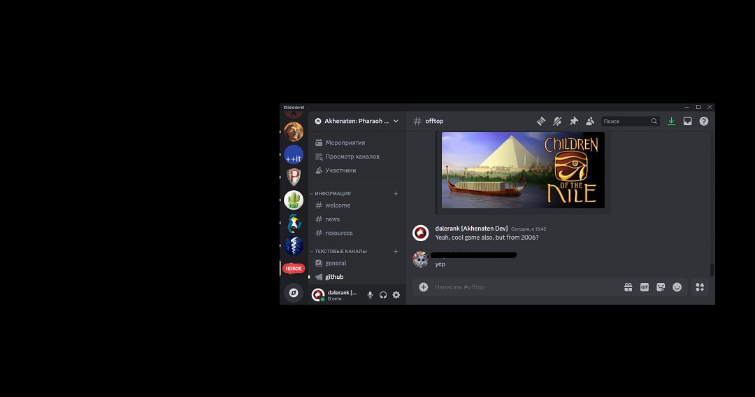Open notification settings bell icon
The height and width of the screenshot is (397, 755).
[x=557, y=121]
